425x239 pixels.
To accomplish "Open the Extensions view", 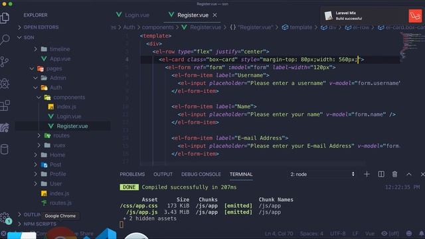I will (x=5, y=106).
